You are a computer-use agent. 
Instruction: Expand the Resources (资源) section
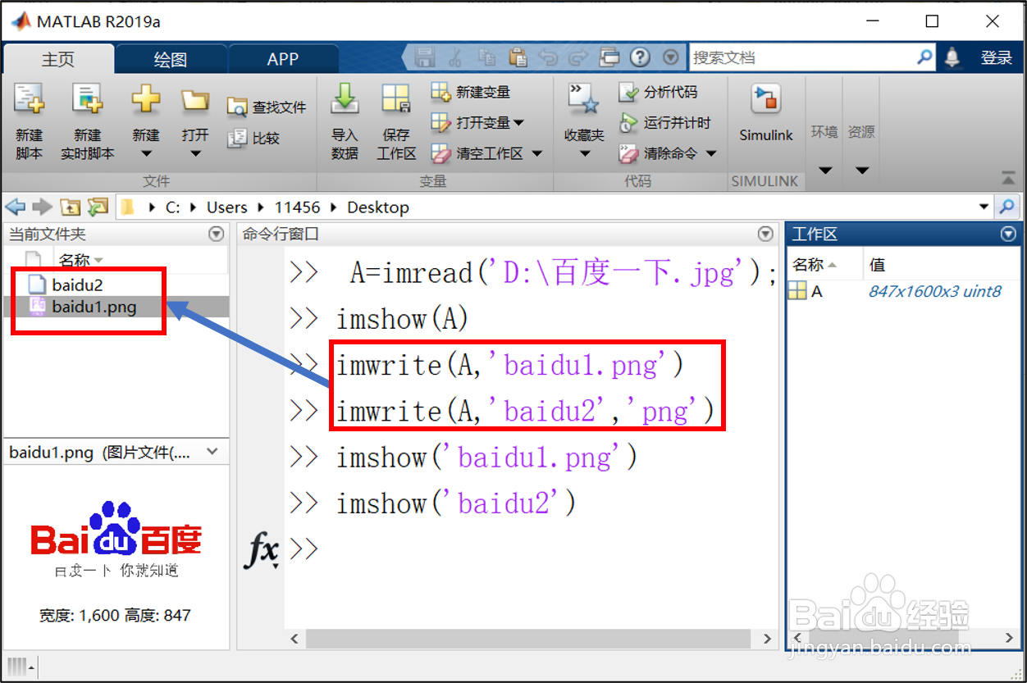tap(861, 171)
